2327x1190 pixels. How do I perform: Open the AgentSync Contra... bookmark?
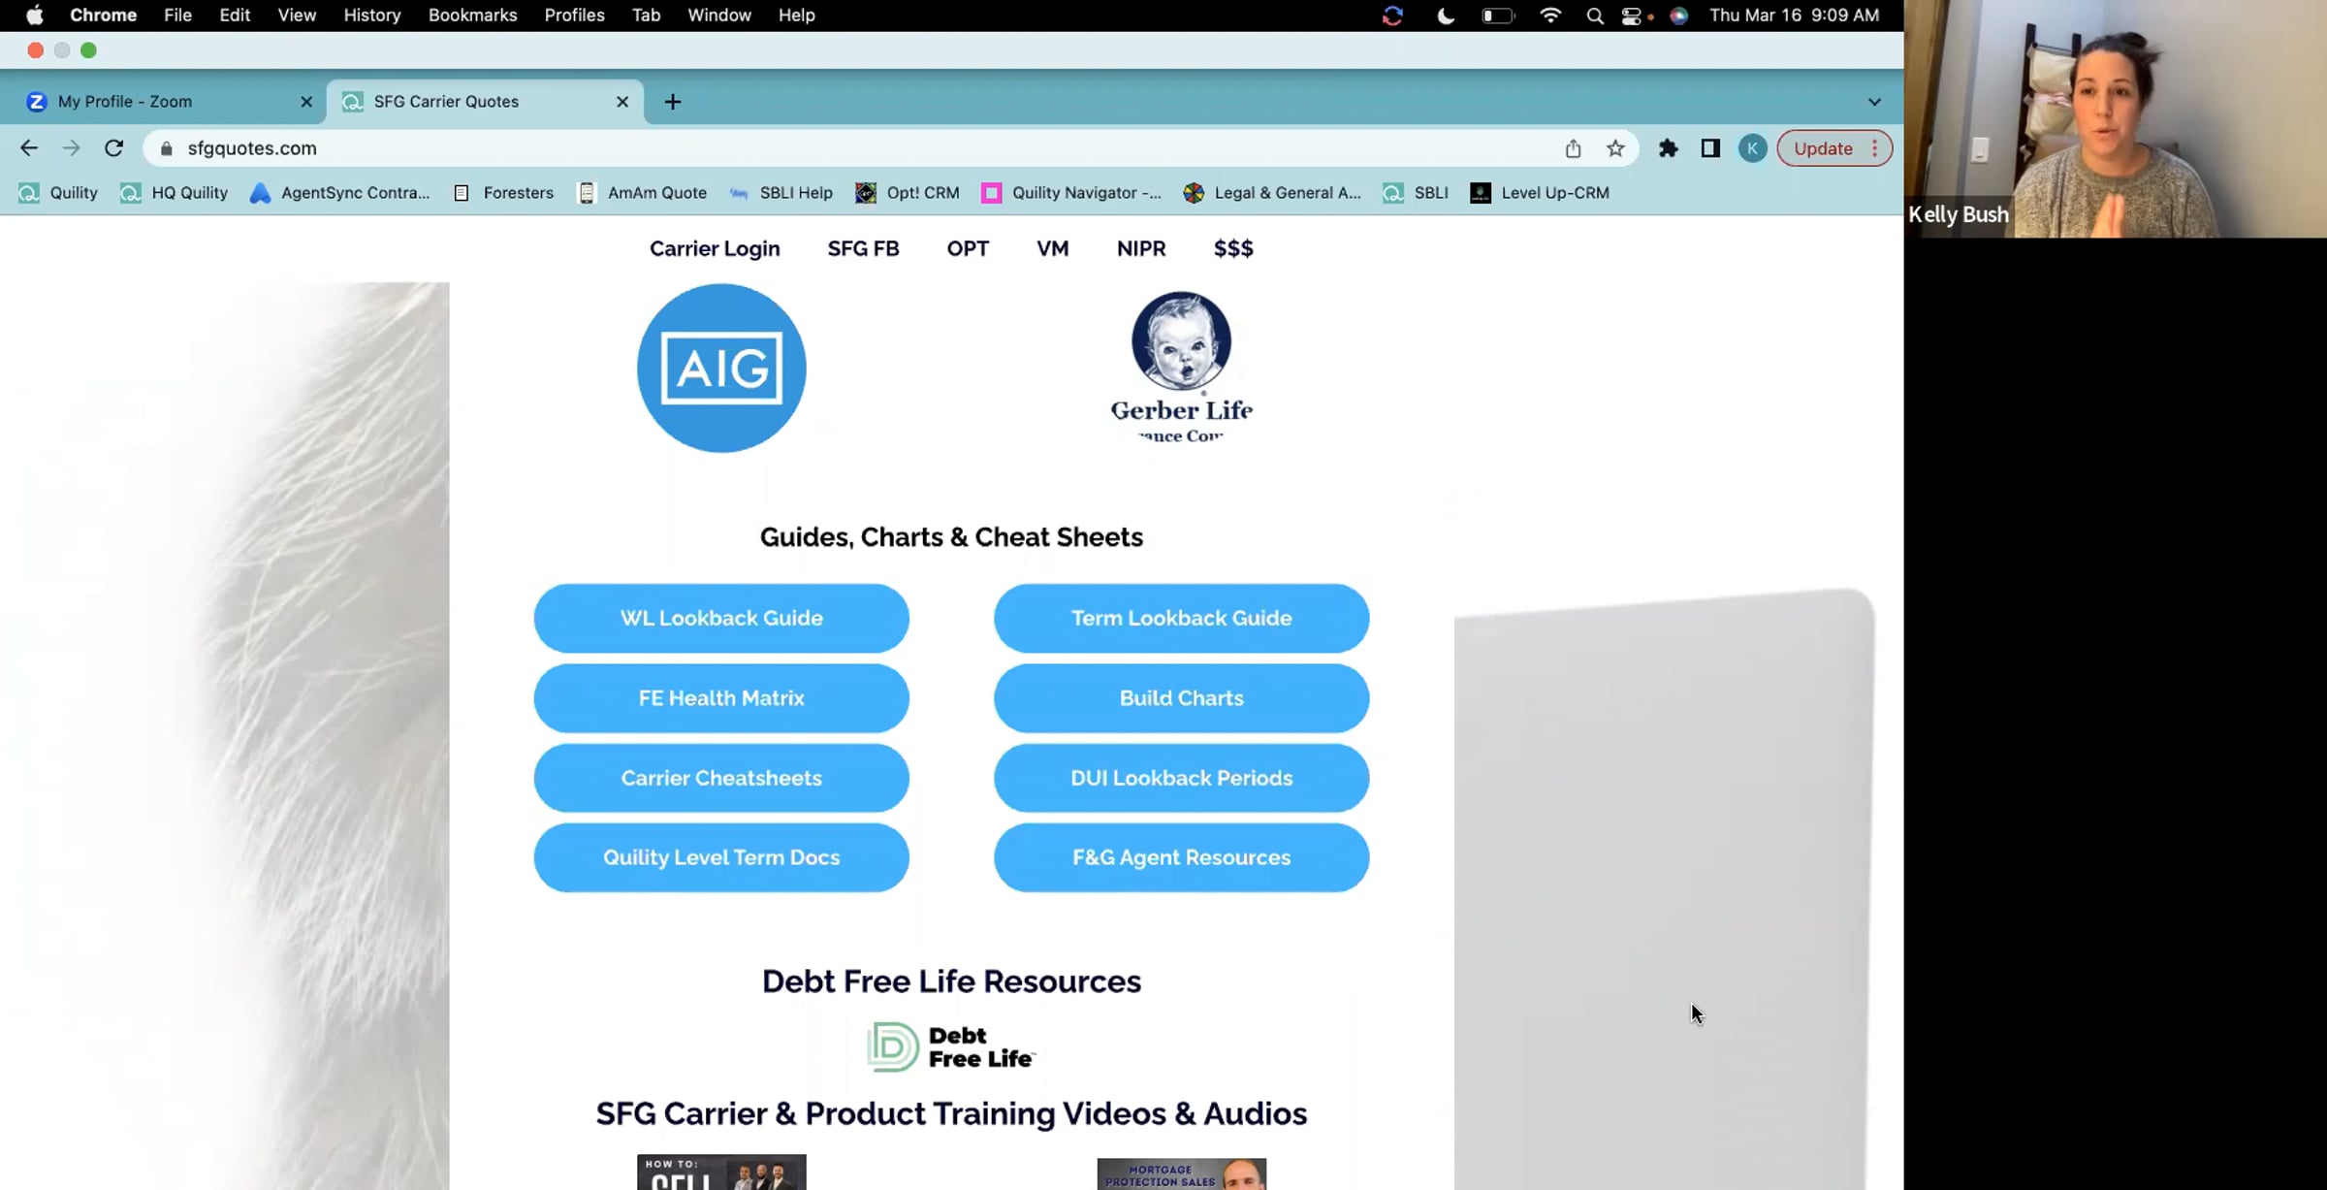[x=339, y=193]
